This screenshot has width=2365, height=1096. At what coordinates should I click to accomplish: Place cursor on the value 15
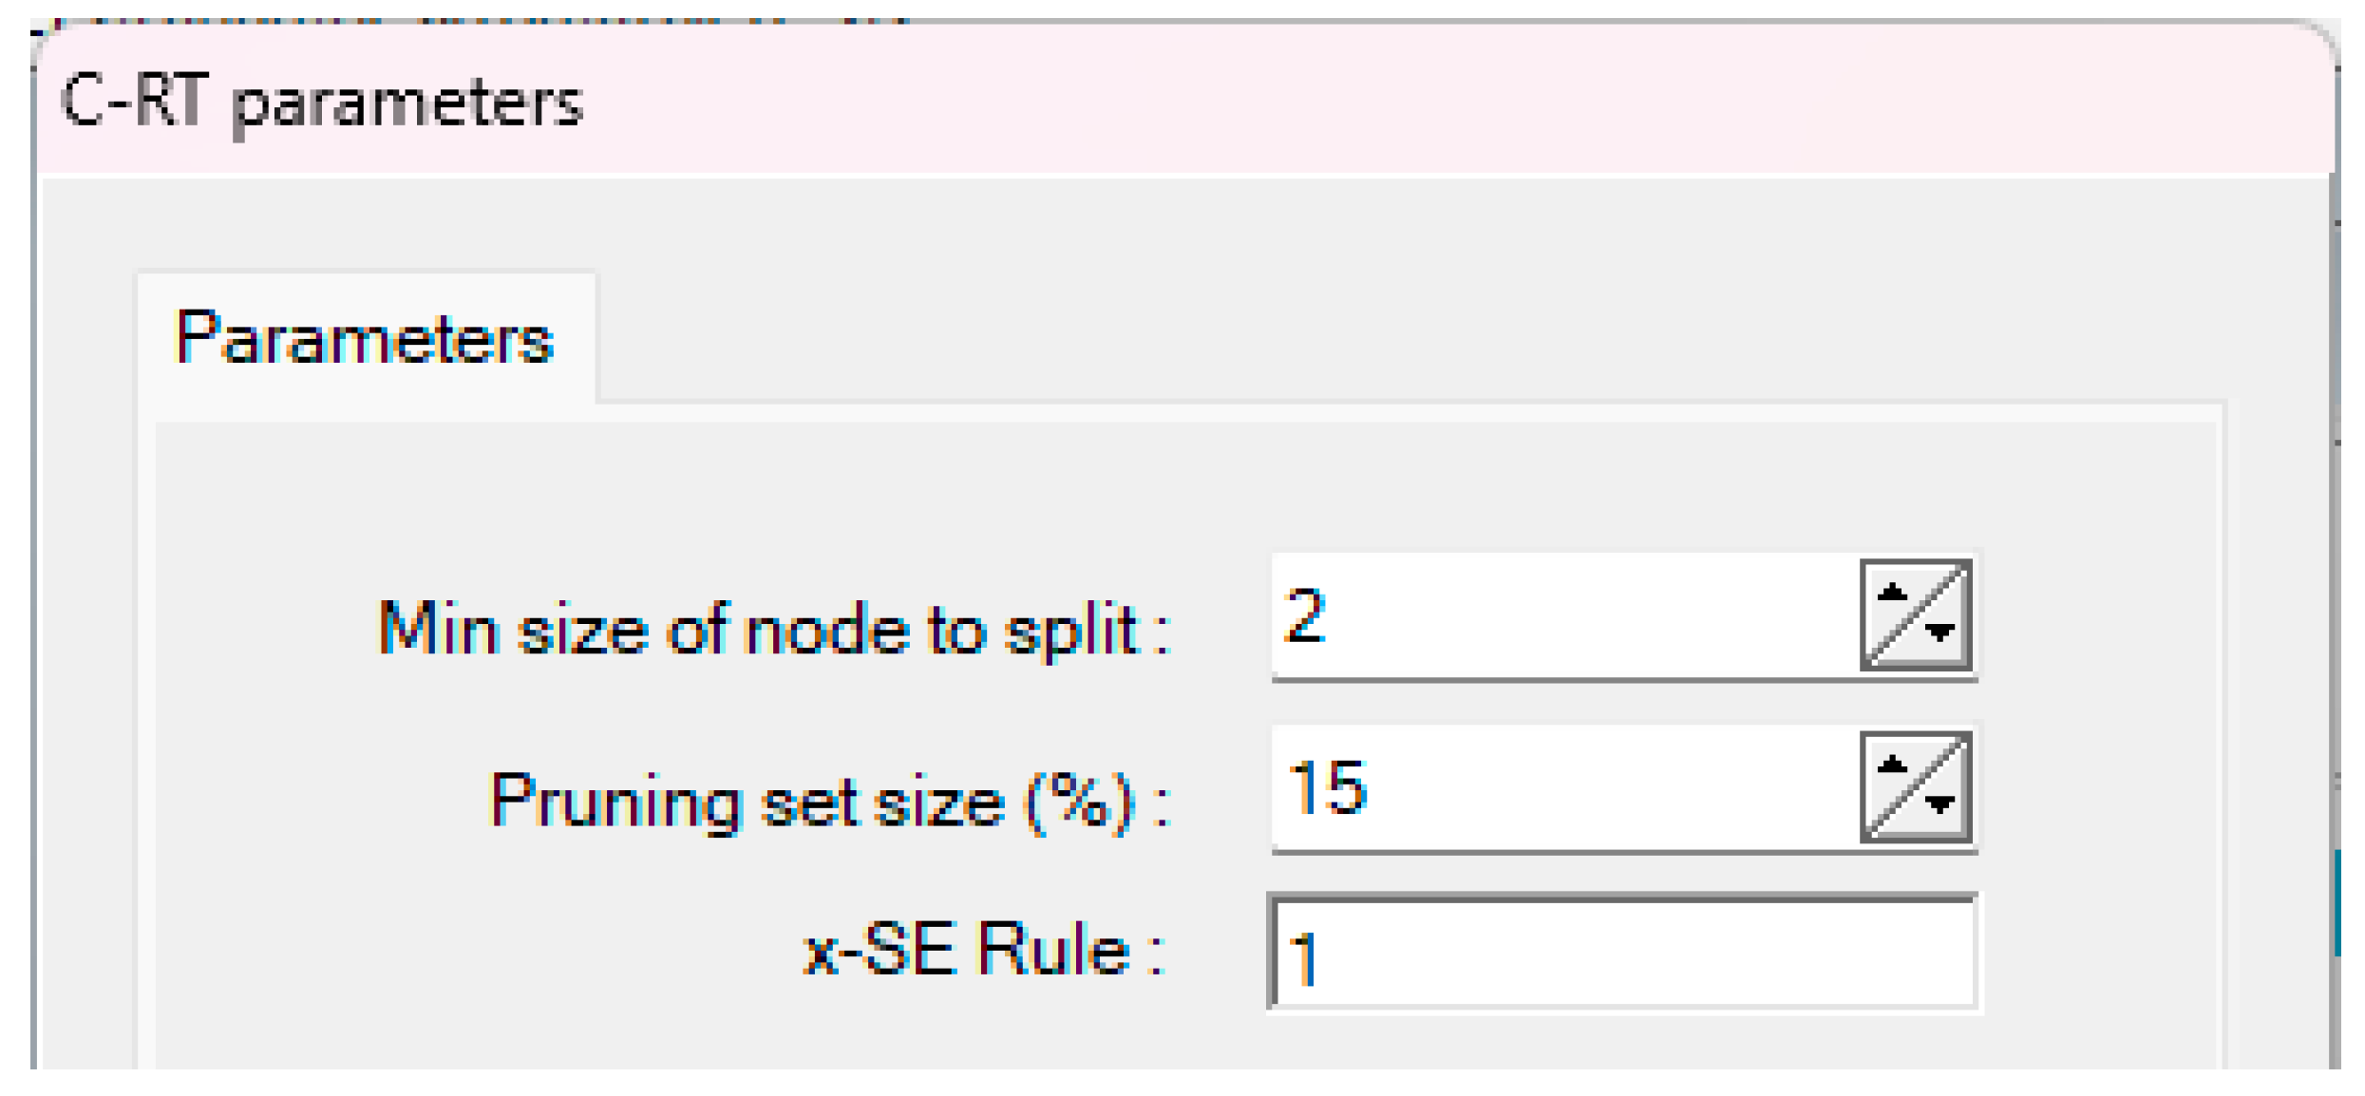pyautogui.click(x=1328, y=788)
